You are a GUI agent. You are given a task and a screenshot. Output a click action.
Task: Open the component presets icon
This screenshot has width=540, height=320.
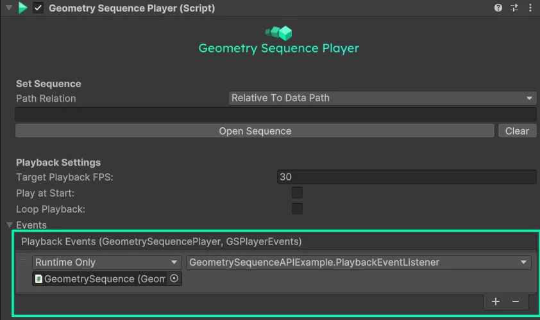(514, 8)
